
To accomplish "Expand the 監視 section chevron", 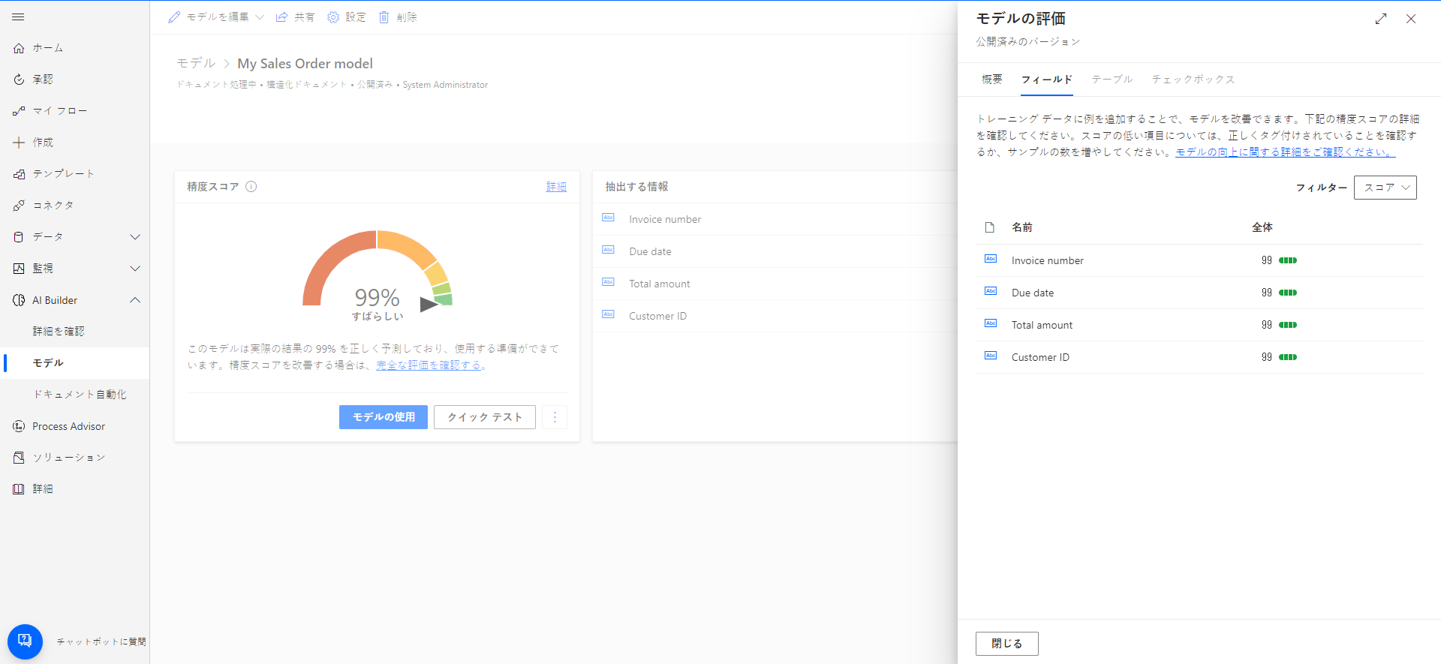I will click(x=135, y=269).
